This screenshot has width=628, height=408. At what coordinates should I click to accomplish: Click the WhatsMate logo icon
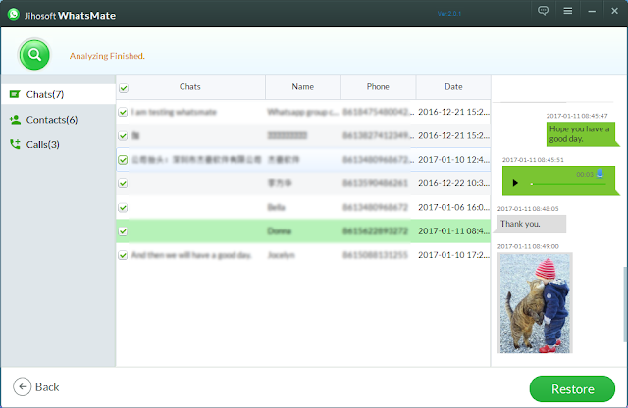[13, 15]
